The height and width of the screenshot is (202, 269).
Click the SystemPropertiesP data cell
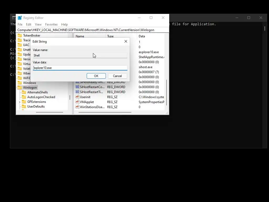point(151,102)
